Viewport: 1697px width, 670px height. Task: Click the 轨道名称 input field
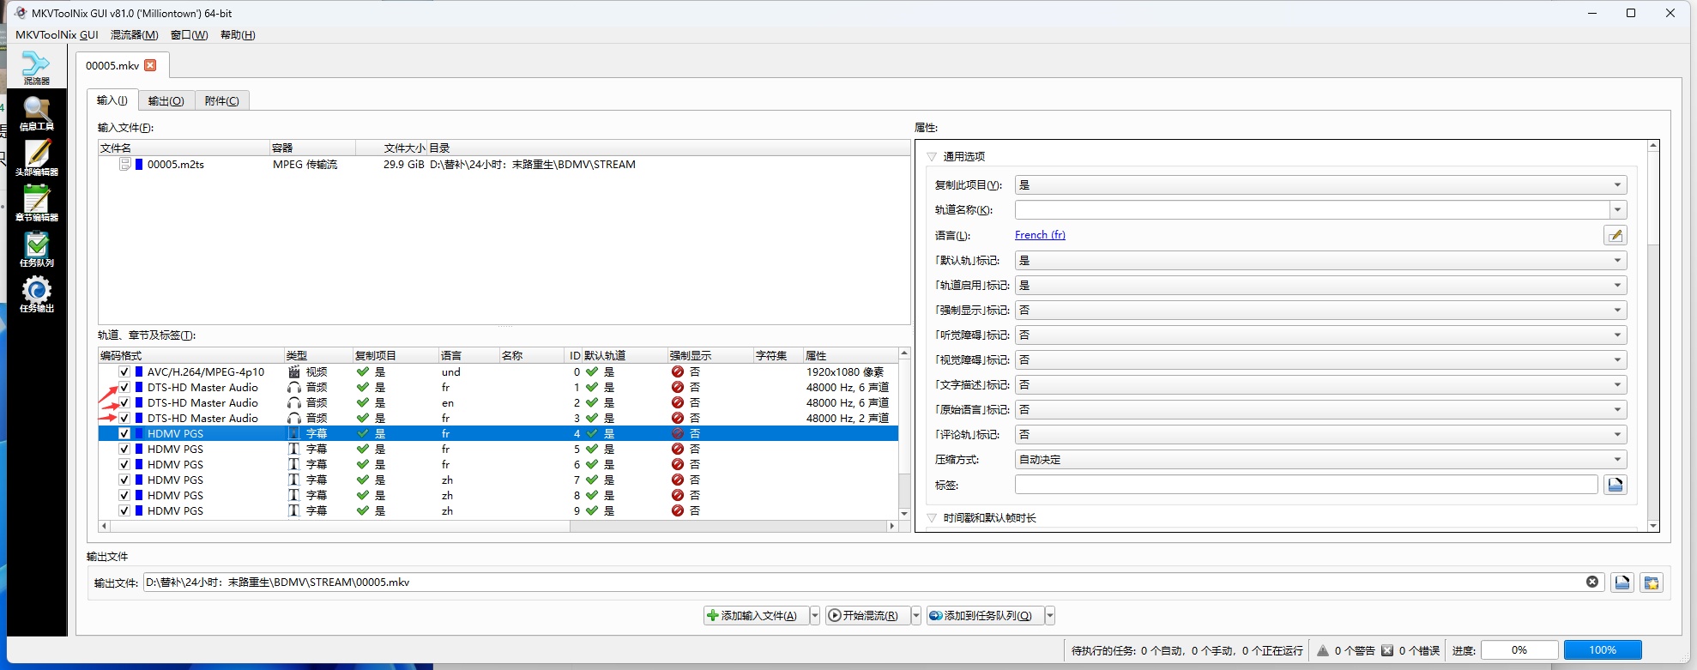1312,209
